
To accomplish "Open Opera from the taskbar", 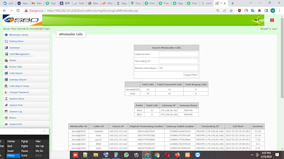I will click(167, 155).
